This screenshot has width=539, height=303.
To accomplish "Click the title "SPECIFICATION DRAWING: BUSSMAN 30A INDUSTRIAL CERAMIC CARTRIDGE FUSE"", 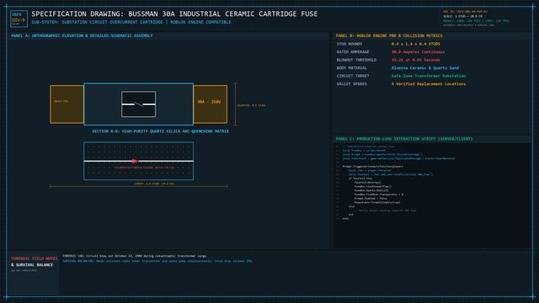I will [x=174, y=13].
